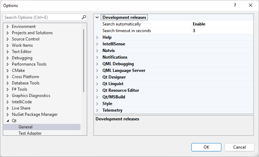Expand the Notifications section chevron
The width and height of the screenshot is (259, 157).
(x=97, y=57)
